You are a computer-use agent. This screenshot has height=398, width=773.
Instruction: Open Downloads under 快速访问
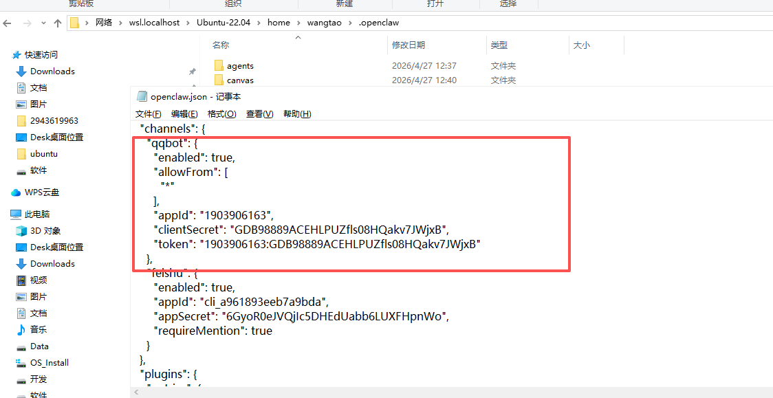click(52, 71)
